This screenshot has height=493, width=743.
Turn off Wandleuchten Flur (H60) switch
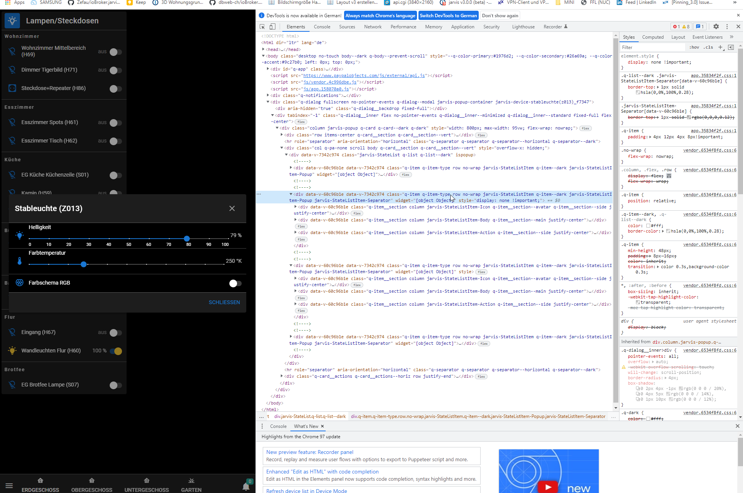[x=115, y=351]
